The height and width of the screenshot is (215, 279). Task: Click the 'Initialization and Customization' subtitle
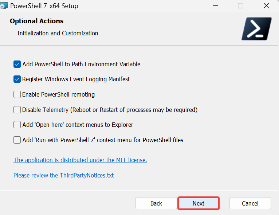[58, 33]
